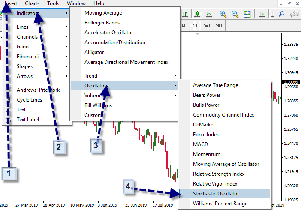This screenshot has height=210, width=301.
Task: Select the bar chart icon
Action: 185,14
